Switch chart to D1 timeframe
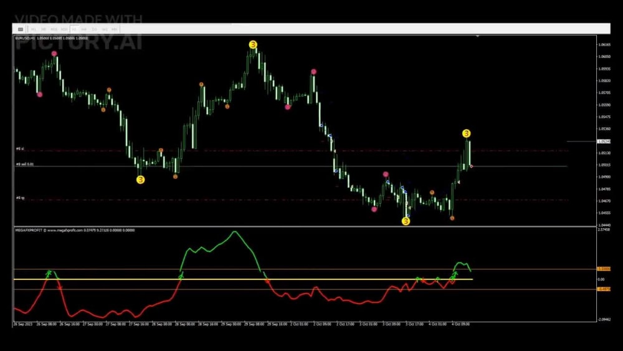 94,29
